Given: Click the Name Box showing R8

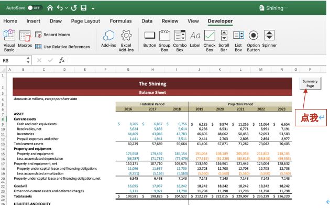Looking at the screenshot, I should (13, 61).
